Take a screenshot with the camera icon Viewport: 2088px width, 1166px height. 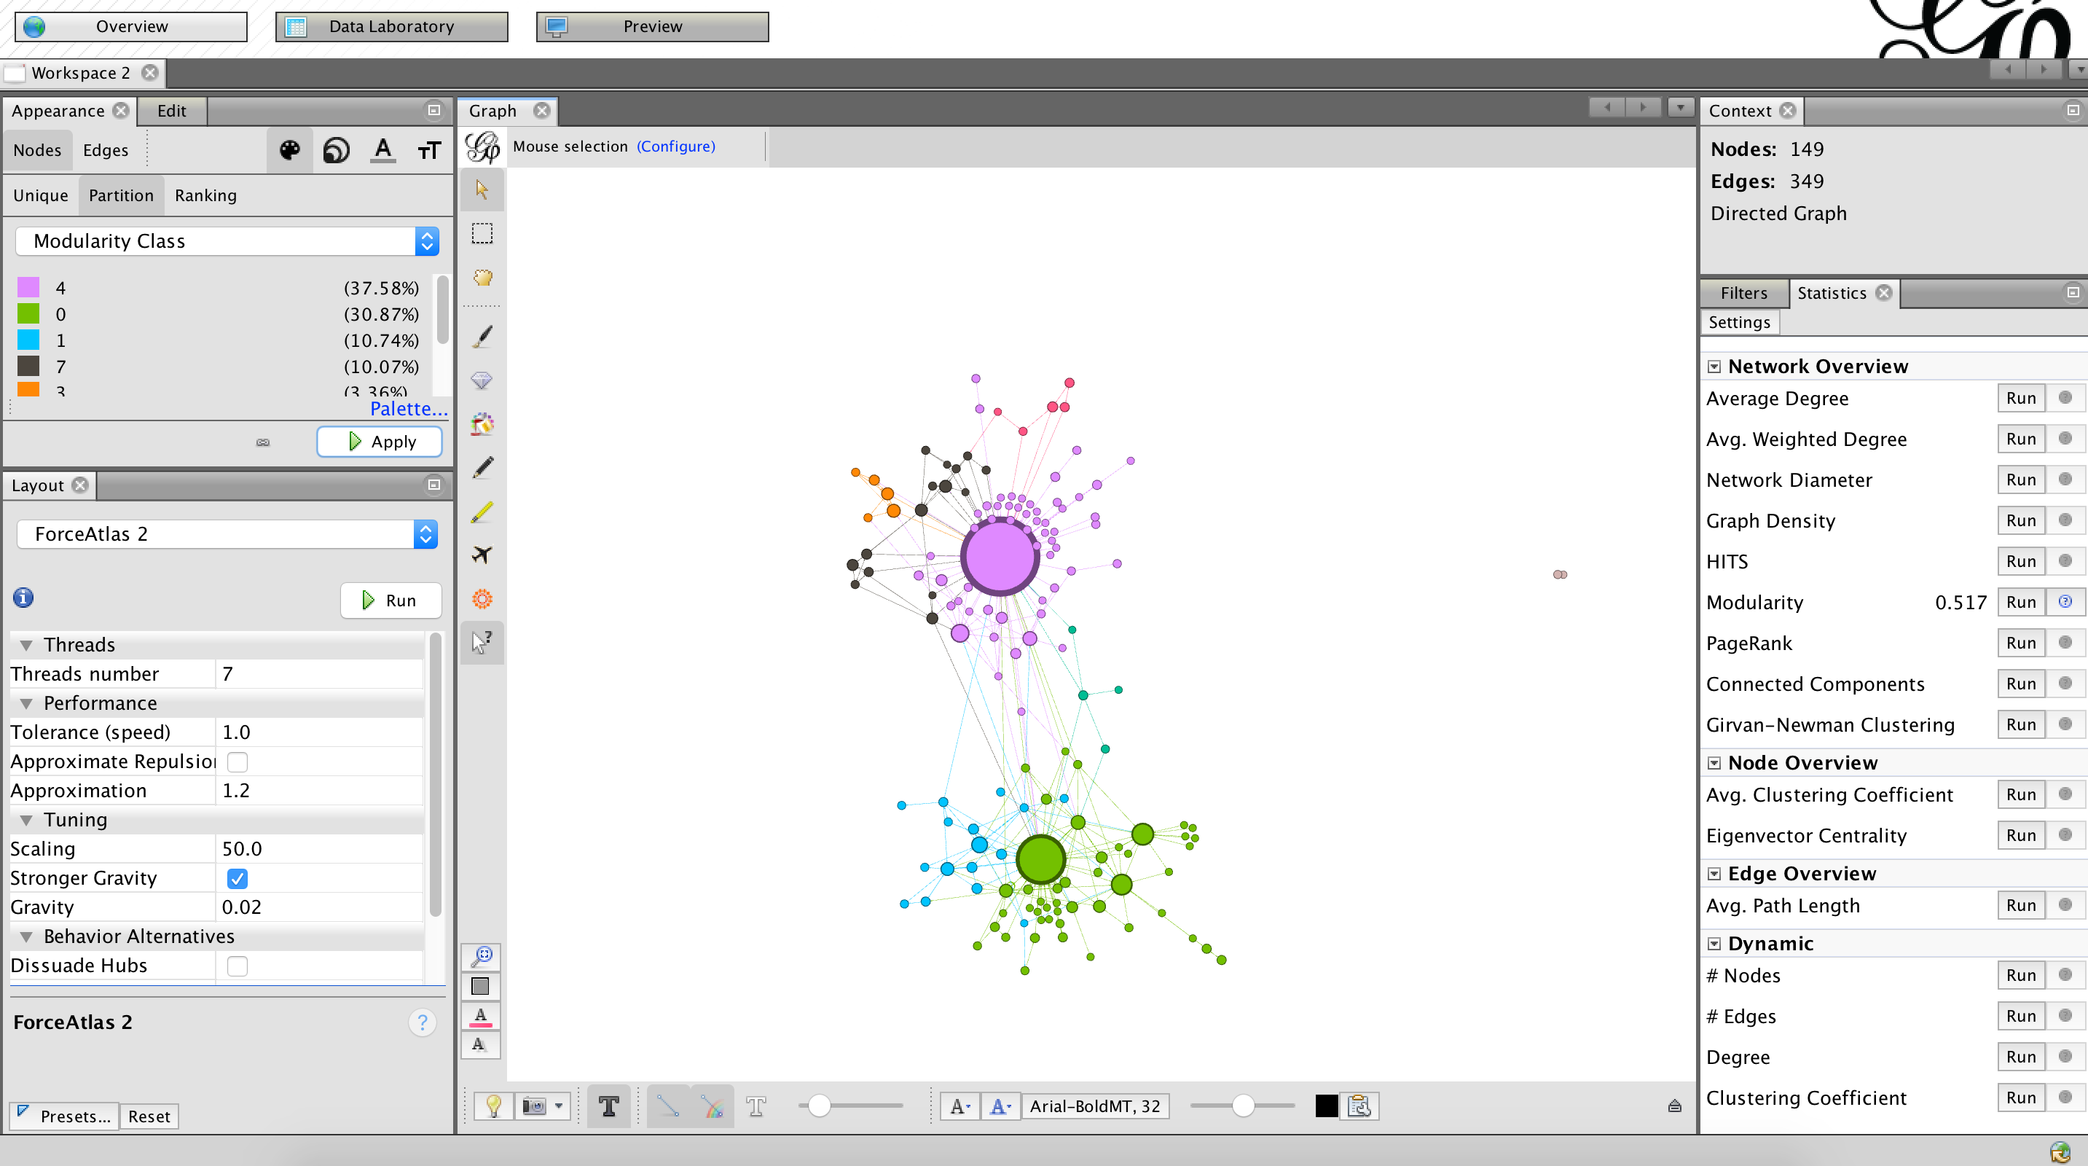[x=535, y=1106]
